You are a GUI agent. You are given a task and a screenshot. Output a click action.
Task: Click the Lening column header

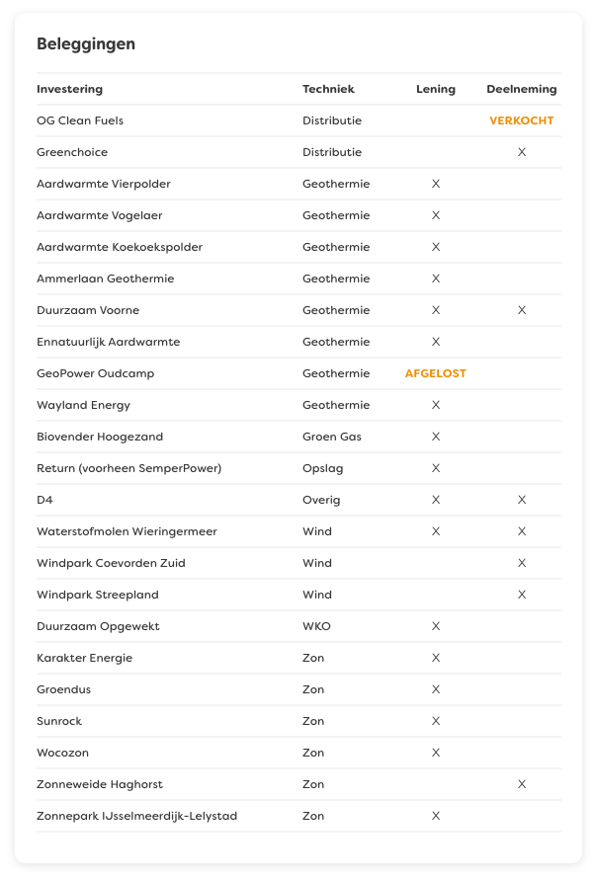(x=436, y=89)
